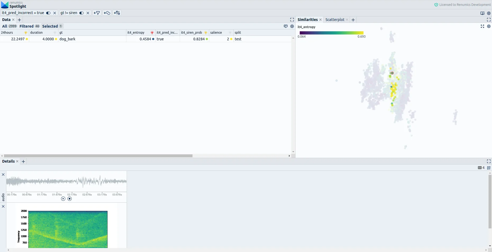Image resolution: width=492 pixels, height=252 pixels.
Task: Sort by the it4_pred_inc... column header
Action: (167, 33)
